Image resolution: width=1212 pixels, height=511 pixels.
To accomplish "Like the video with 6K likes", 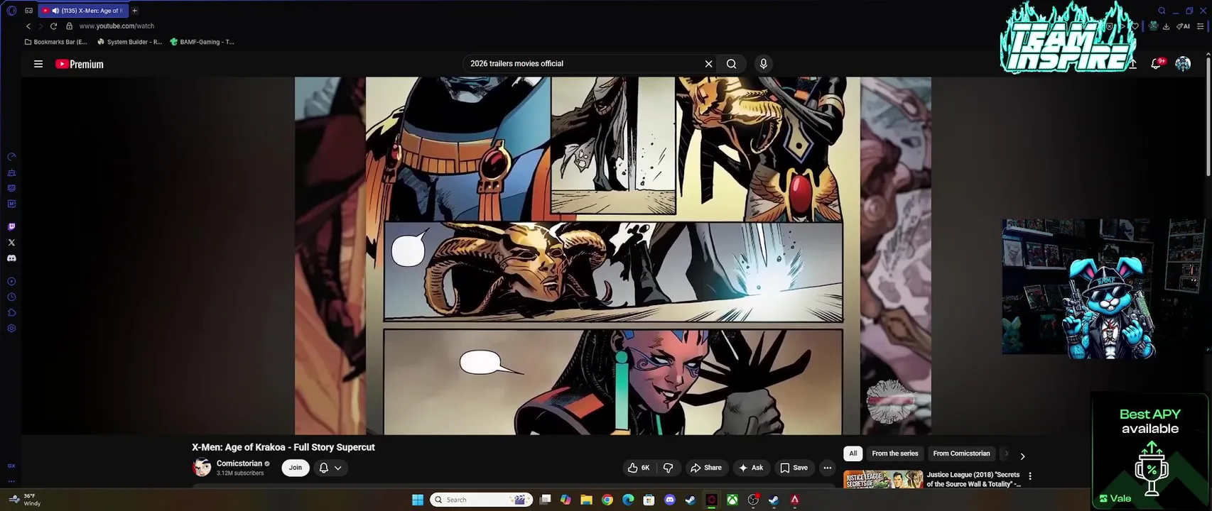I will (639, 468).
